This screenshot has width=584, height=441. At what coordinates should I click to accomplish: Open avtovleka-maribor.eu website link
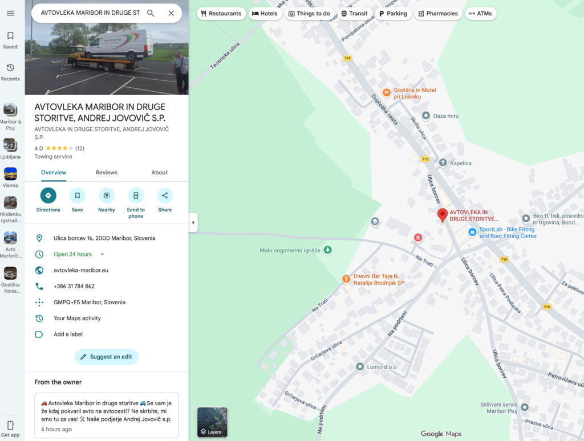[81, 270]
